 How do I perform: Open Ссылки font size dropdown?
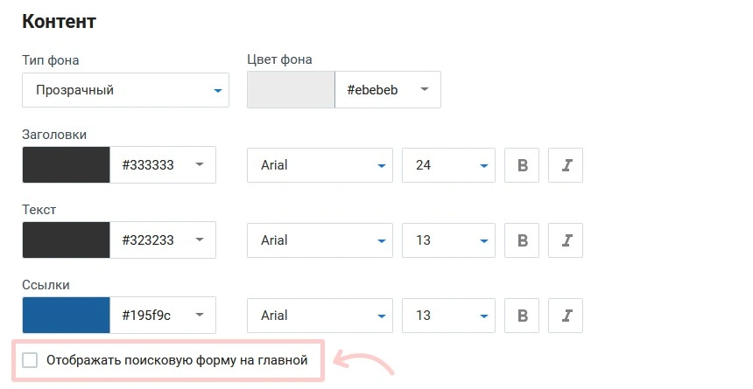[x=447, y=315]
